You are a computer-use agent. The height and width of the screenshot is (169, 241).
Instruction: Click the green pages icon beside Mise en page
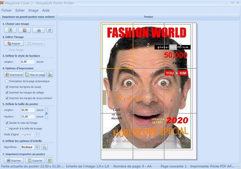(x=50, y=75)
